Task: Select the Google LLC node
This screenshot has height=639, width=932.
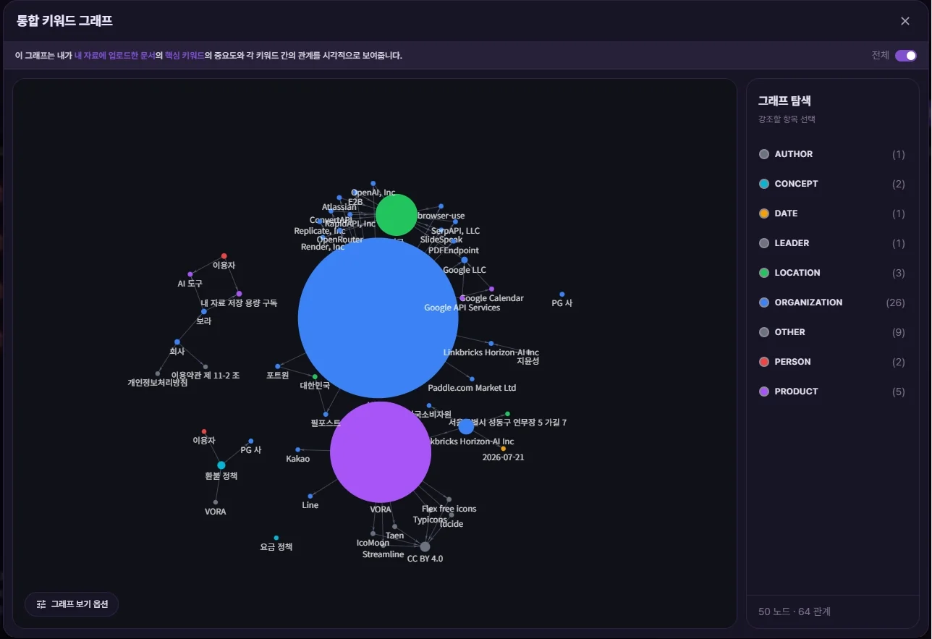Action: tap(465, 260)
